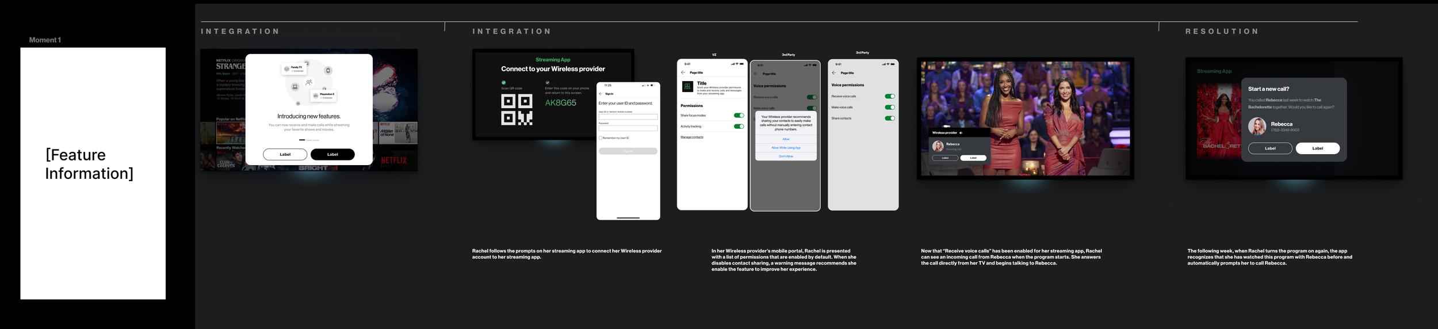Image resolution: width=1438 pixels, height=329 pixels.
Task: Toggle Receive voice calls on rightmost phone
Action: point(890,96)
